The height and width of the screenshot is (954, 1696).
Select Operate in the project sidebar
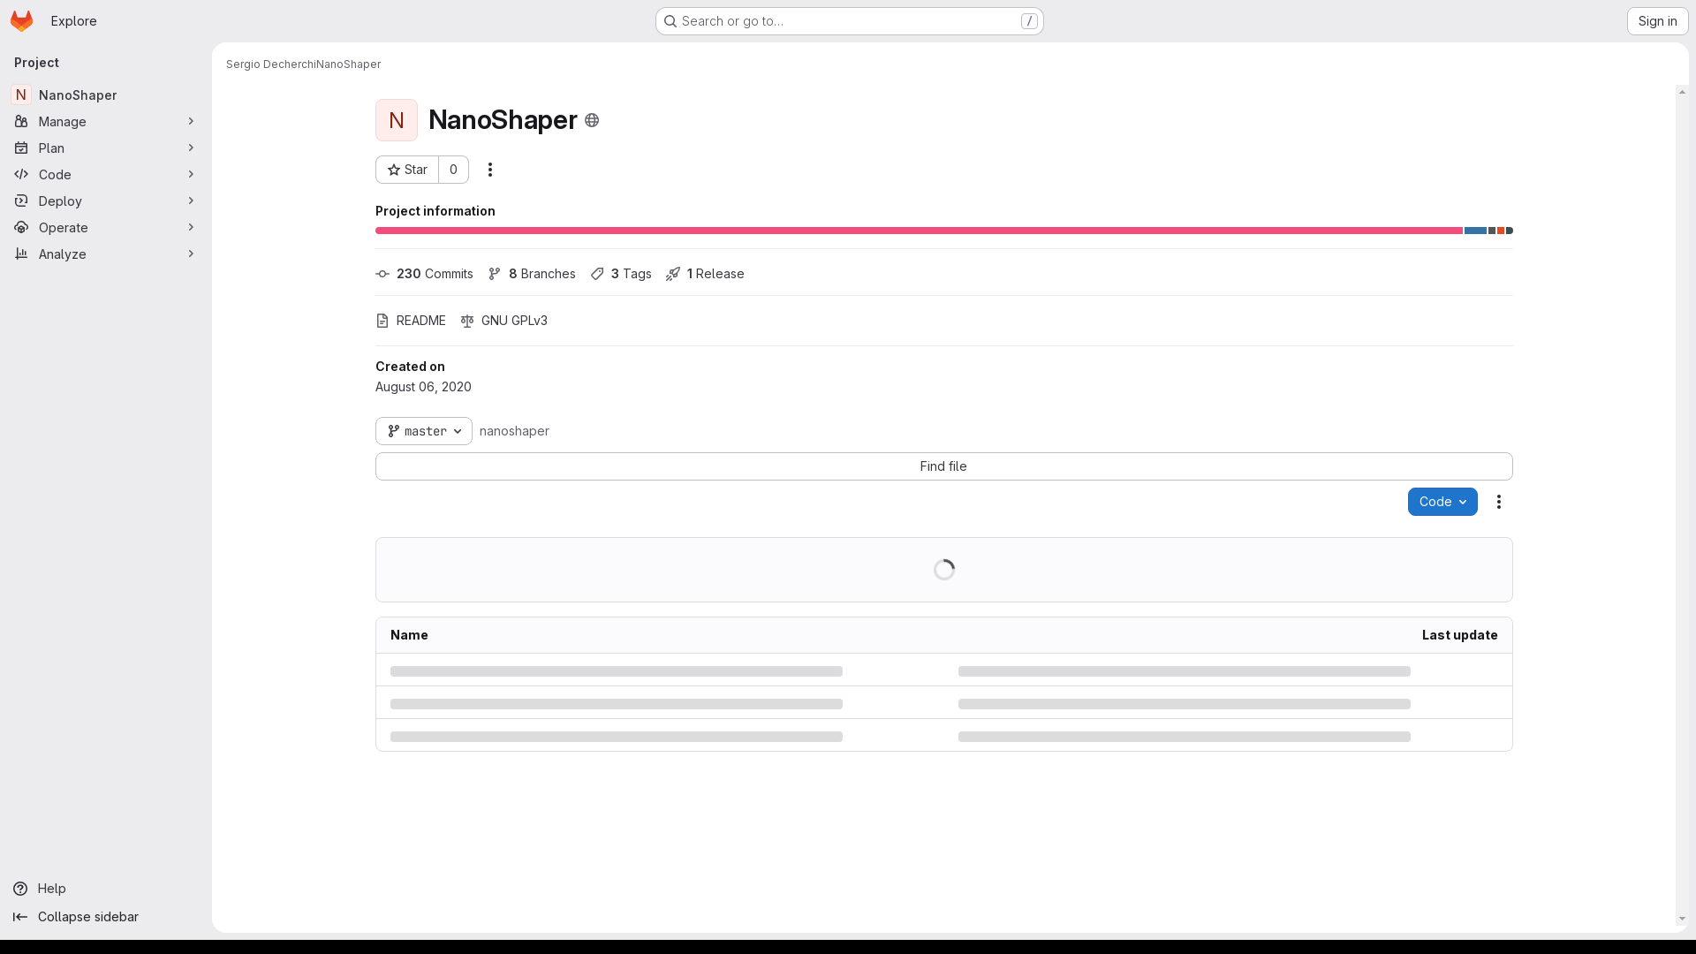tap(105, 227)
